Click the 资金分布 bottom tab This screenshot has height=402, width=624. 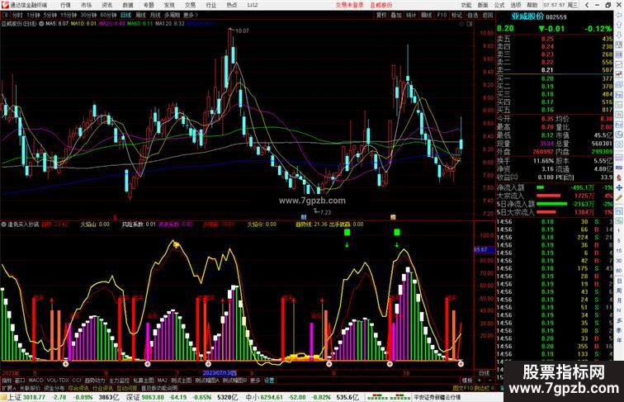point(54,388)
